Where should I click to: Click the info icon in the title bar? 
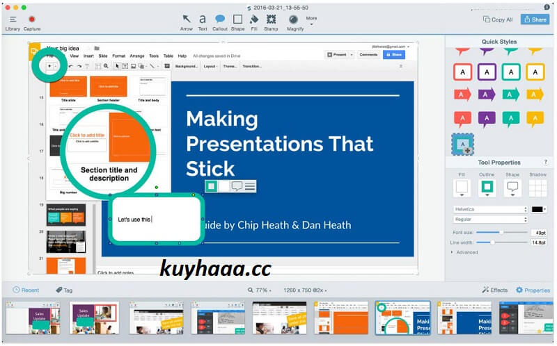(547, 7)
